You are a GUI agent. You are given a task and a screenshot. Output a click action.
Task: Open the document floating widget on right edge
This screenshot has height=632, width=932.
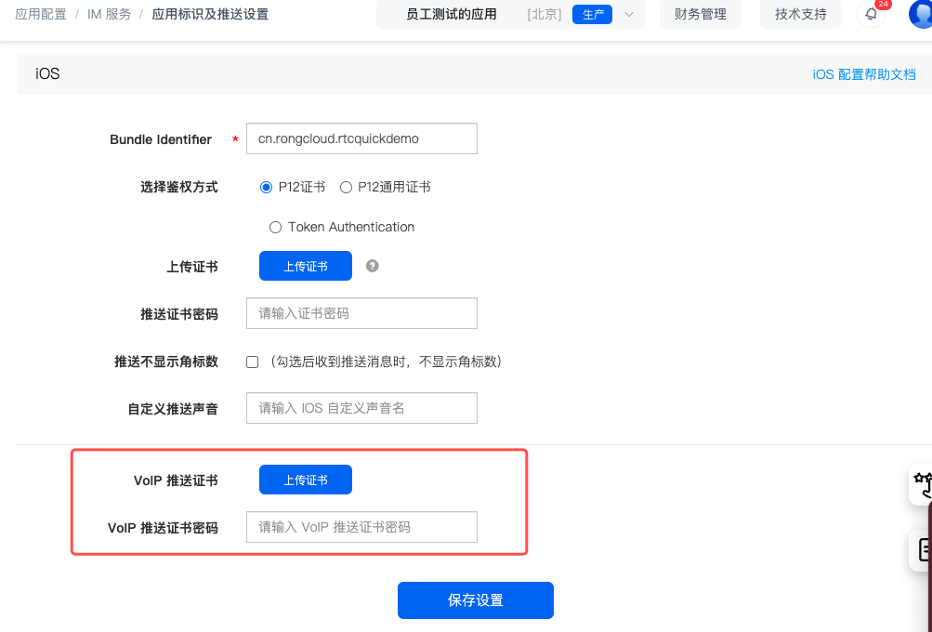click(922, 549)
